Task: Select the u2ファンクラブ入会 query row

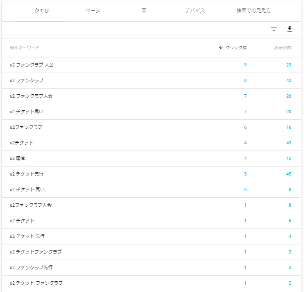Action: tap(151, 205)
